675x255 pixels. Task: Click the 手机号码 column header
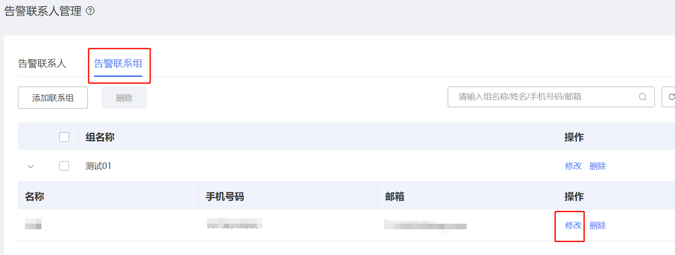point(225,197)
